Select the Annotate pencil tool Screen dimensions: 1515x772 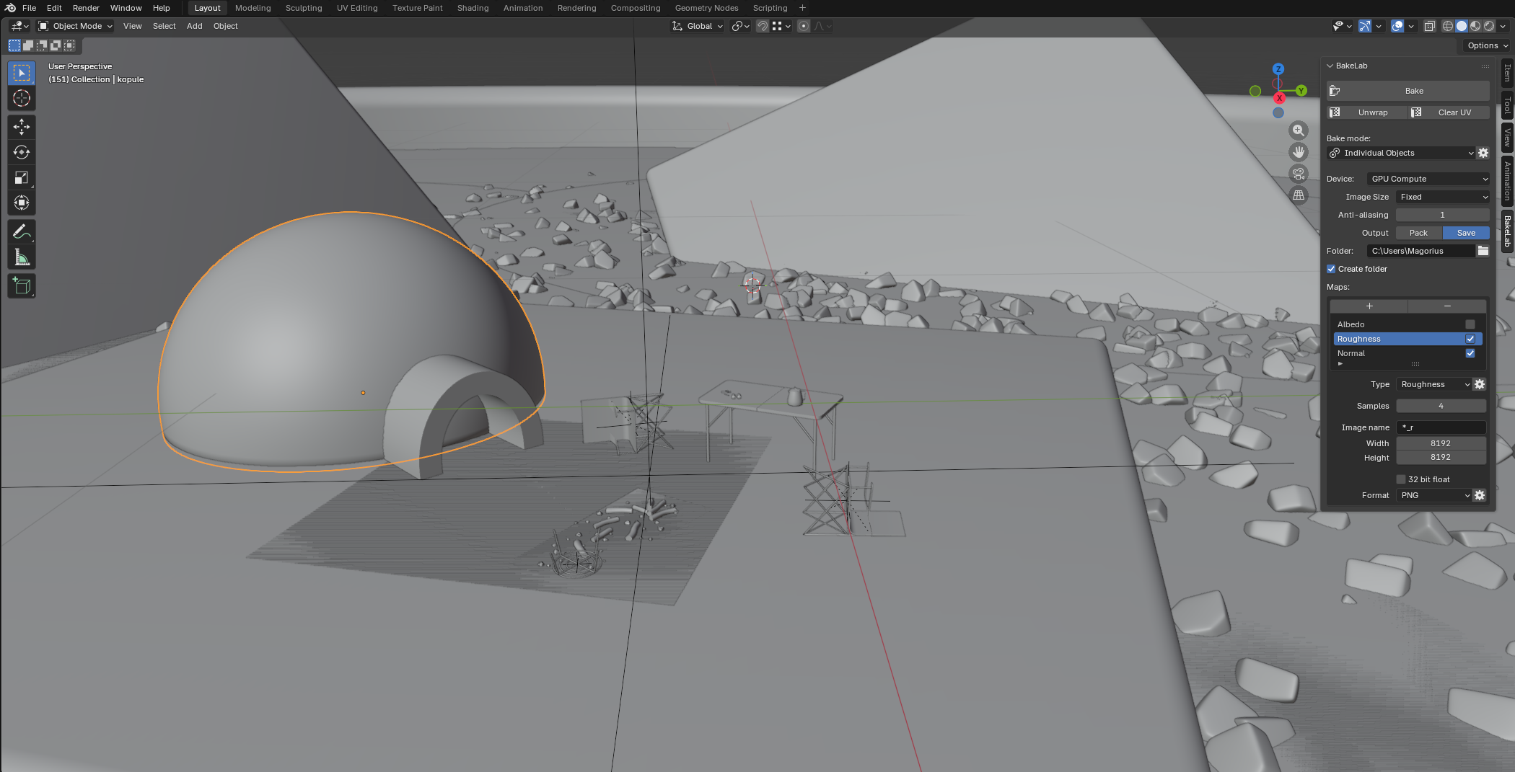22,232
